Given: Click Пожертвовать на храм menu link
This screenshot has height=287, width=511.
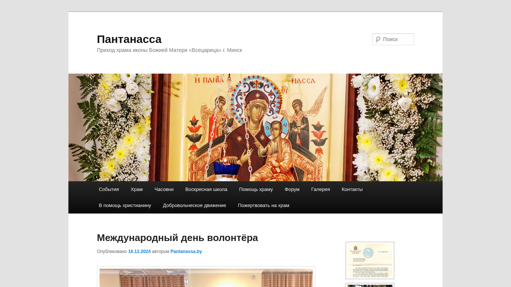Looking at the screenshot, I should click(263, 205).
